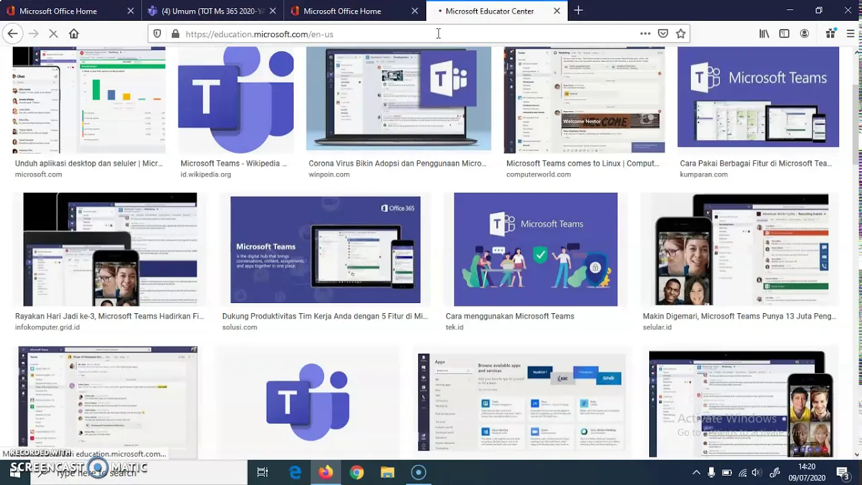Click the solusi.com source label
This screenshot has height=485, width=862.
point(240,327)
